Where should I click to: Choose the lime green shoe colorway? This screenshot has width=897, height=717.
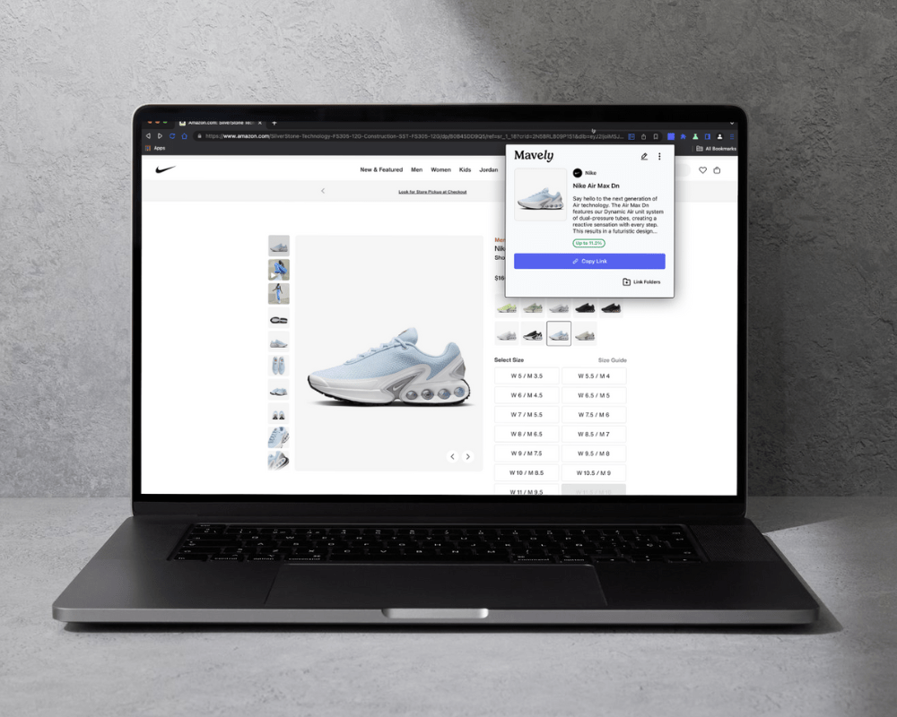point(507,308)
